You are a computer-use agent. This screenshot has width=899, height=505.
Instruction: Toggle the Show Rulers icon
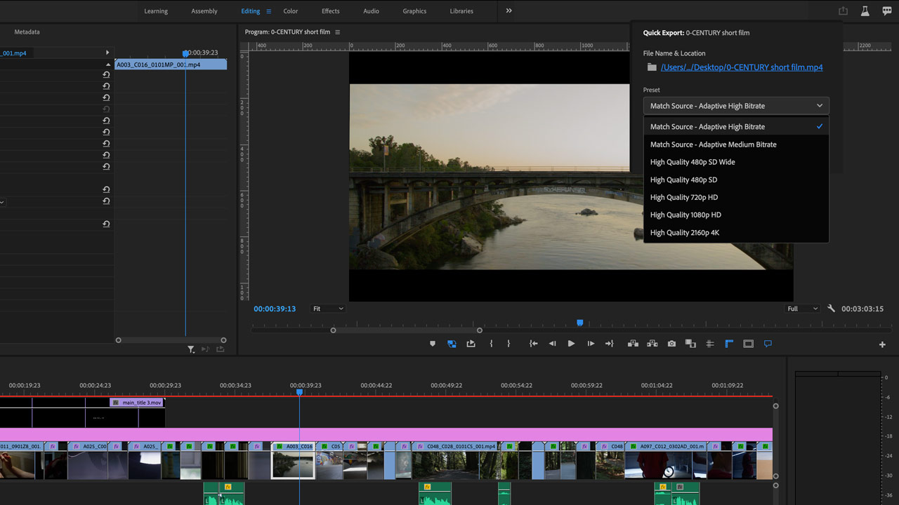tap(729, 344)
